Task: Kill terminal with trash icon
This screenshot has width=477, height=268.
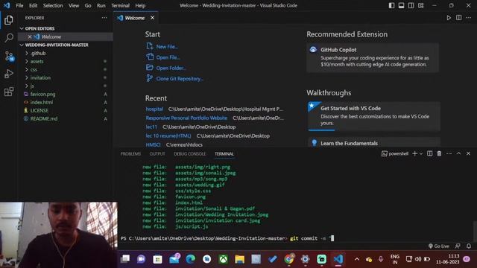Action: point(439,154)
